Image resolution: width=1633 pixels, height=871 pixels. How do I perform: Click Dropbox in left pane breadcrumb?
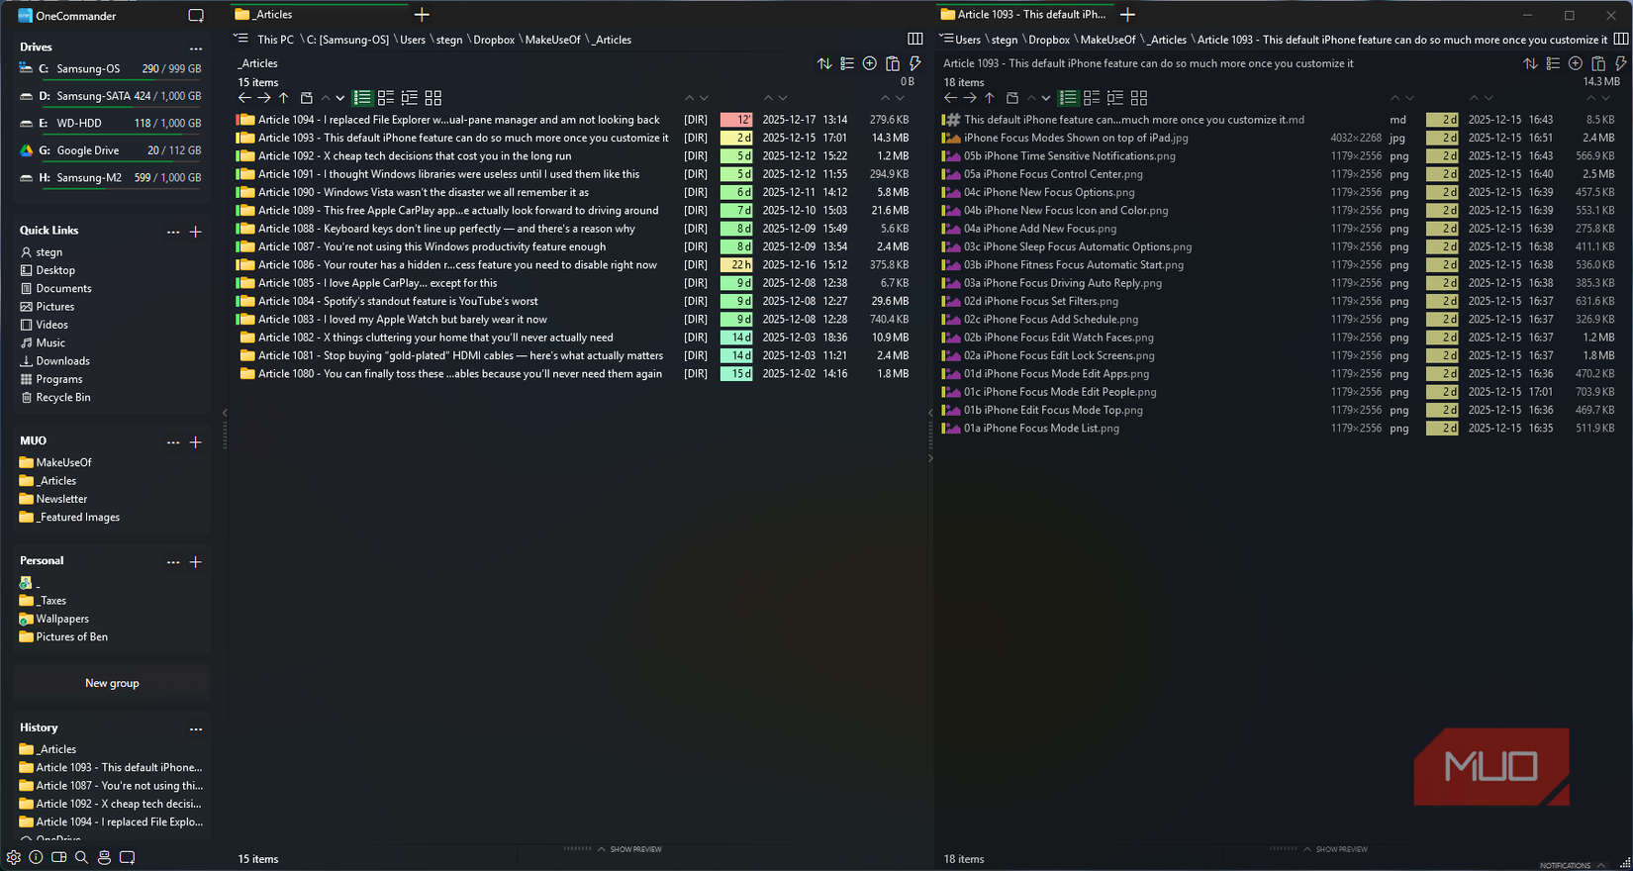tap(494, 40)
